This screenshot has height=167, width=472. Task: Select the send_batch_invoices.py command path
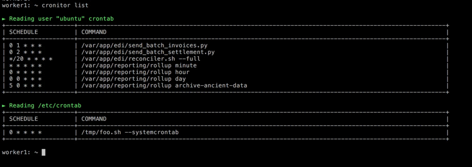pyautogui.click(x=144, y=46)
